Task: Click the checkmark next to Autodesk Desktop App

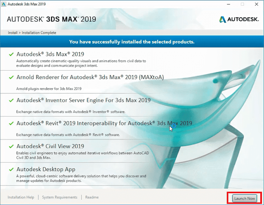Action: [x=11, y=170]
